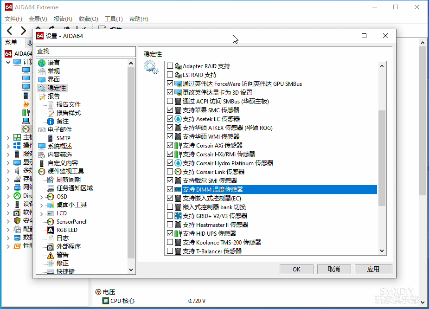Click the 界面 monitor icon
This screenshot has width=429, height=309.
pos(42,80)
